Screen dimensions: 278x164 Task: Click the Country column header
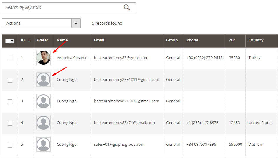pyautogui.click(x=256, y=40)
